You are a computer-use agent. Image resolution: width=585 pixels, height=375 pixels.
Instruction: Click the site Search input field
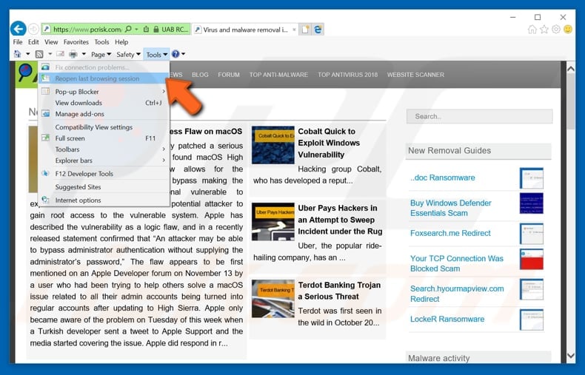coord(479,116)
